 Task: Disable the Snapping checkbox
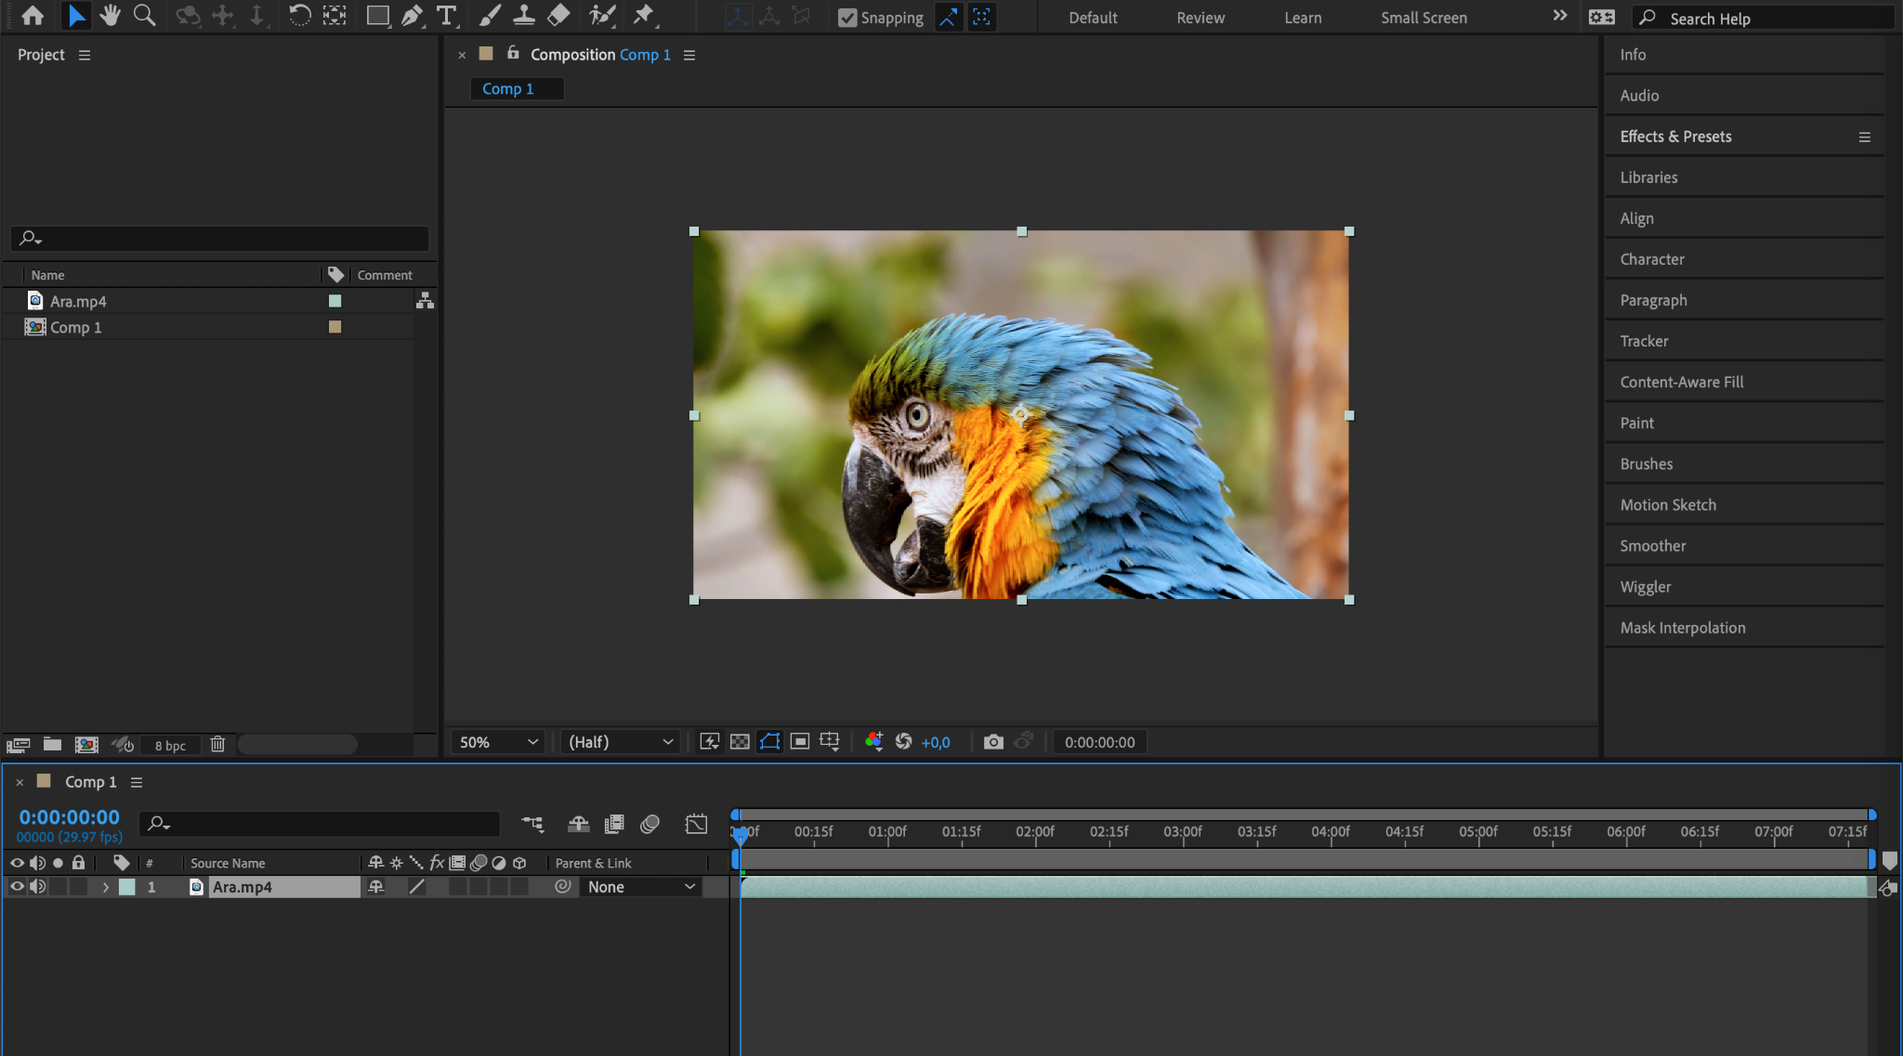pos(847,18)
